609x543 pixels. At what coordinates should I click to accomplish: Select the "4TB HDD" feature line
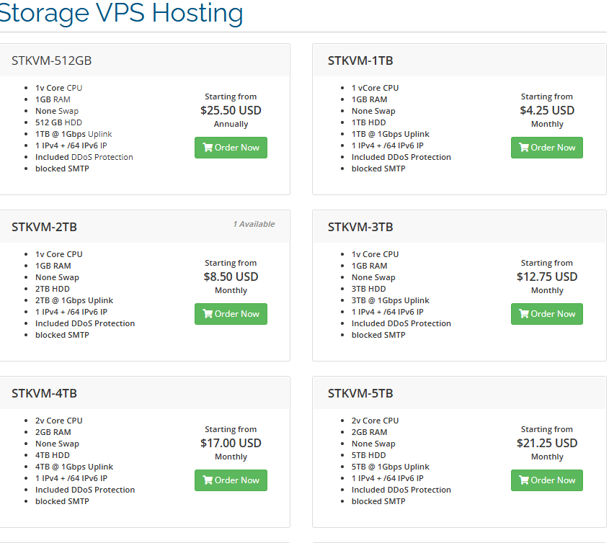click(53, 455)
